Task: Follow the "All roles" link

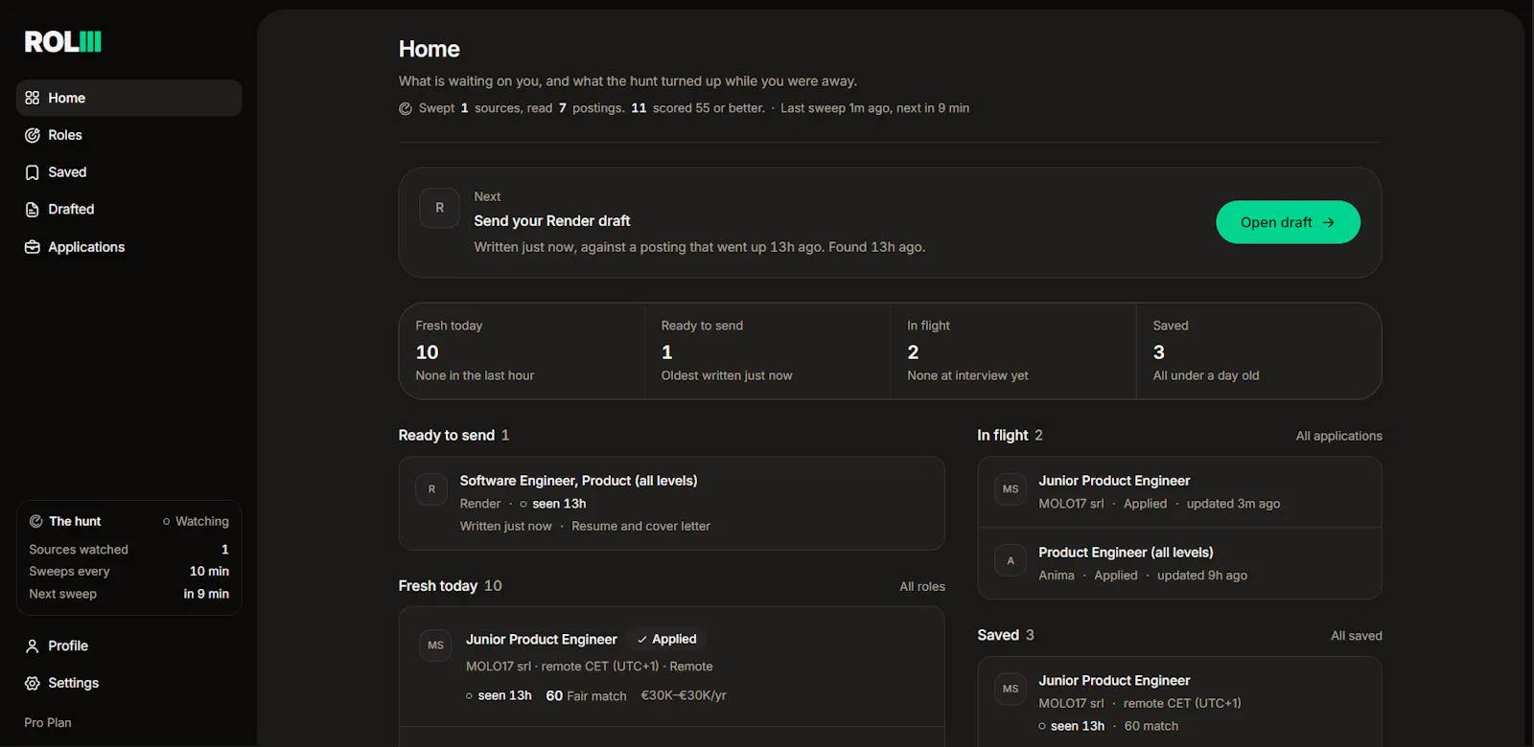Action: tap(922, 586)
